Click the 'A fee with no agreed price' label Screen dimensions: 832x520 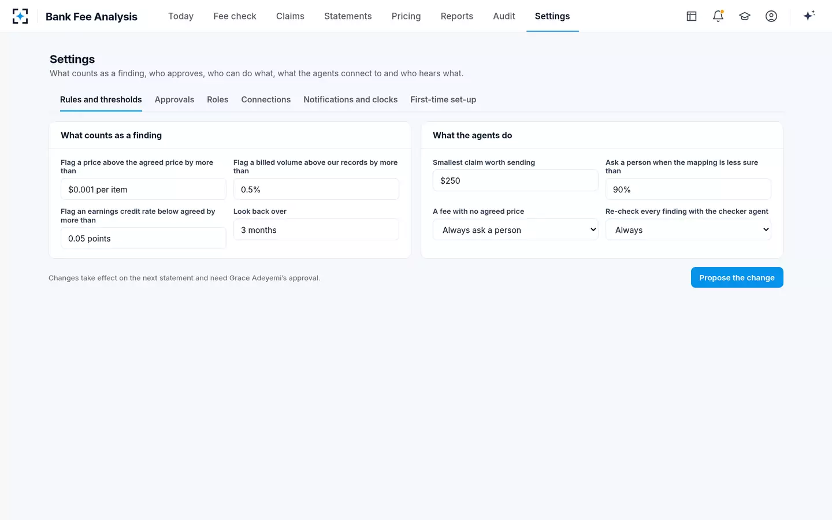478,211
